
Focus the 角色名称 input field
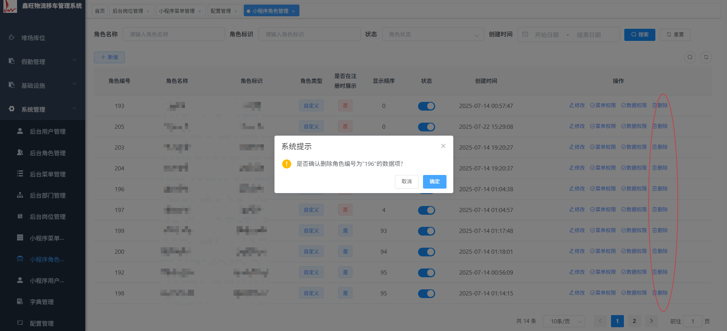coord(174,34)
